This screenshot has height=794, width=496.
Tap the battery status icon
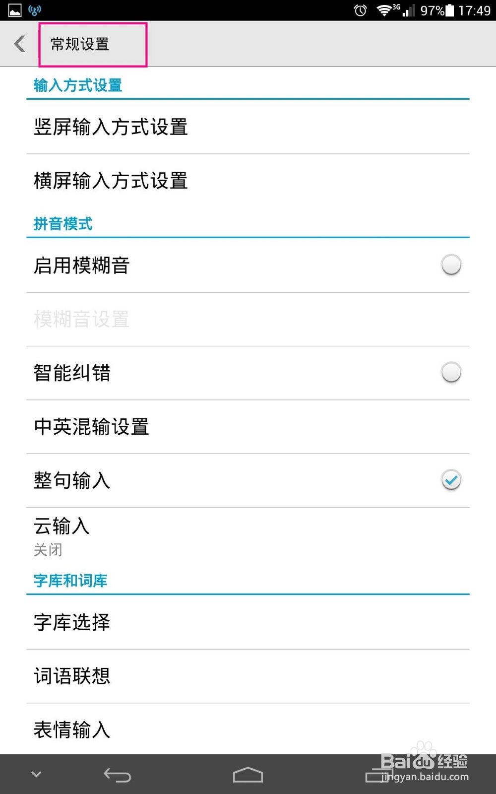point(449,10)
